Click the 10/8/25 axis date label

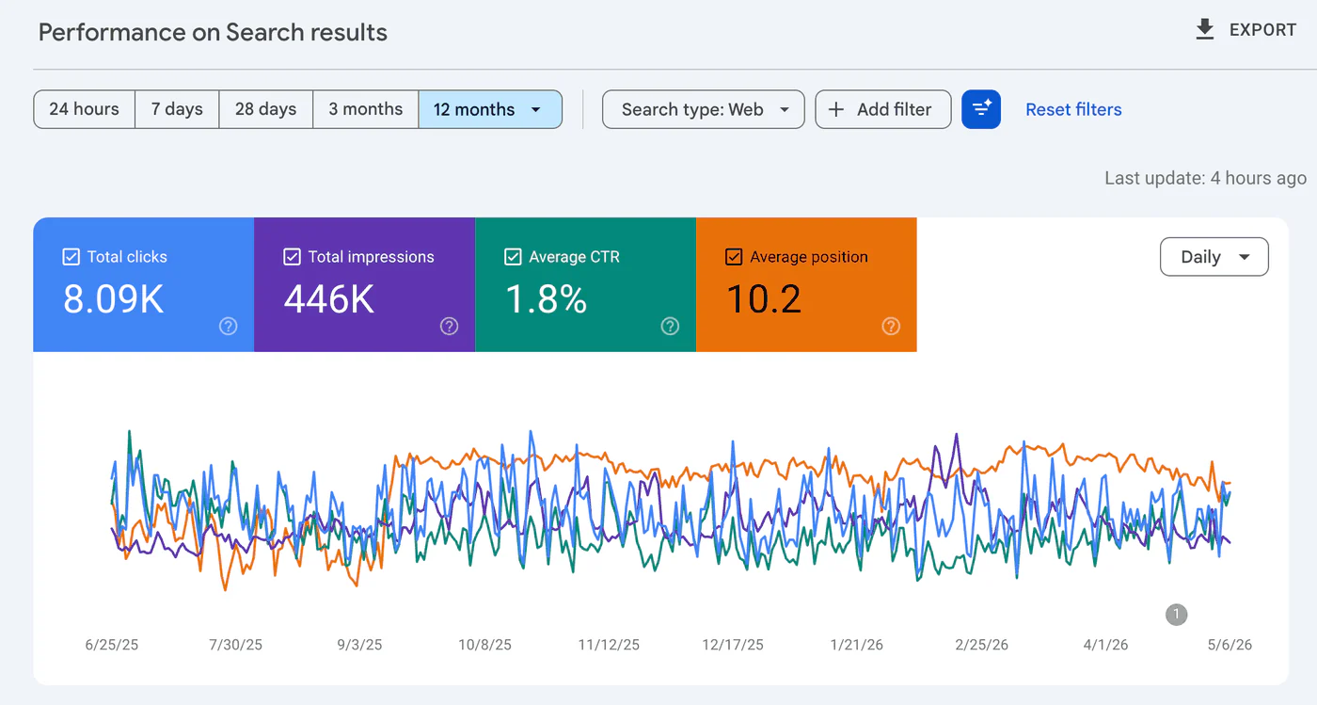484,645
